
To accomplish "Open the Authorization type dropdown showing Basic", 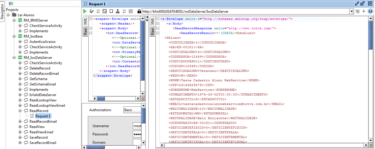I will [x=132, y=110].
